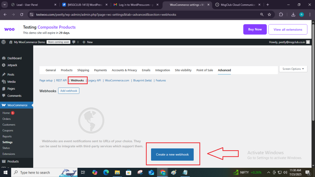Open Task View on the taskbar
Screen dimensions: 315x177
pyautogui.click(x=83, y=172)
